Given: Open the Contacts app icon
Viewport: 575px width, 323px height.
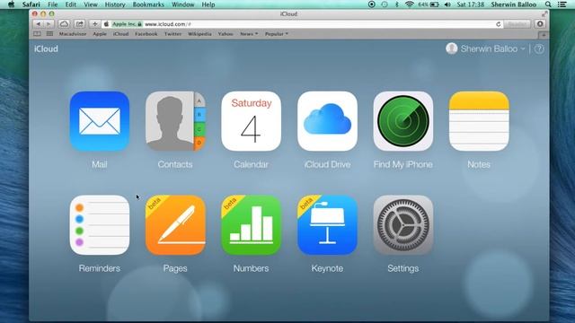Looking at the screenshot, I should point(175,121).
